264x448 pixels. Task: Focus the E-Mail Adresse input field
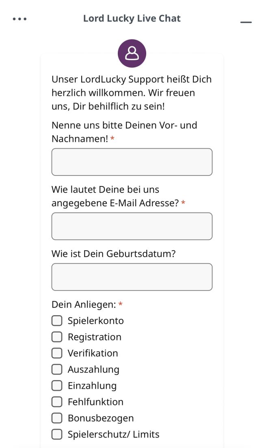coord(132,226)
